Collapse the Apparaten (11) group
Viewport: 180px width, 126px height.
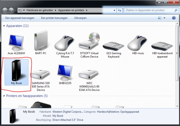4,26
